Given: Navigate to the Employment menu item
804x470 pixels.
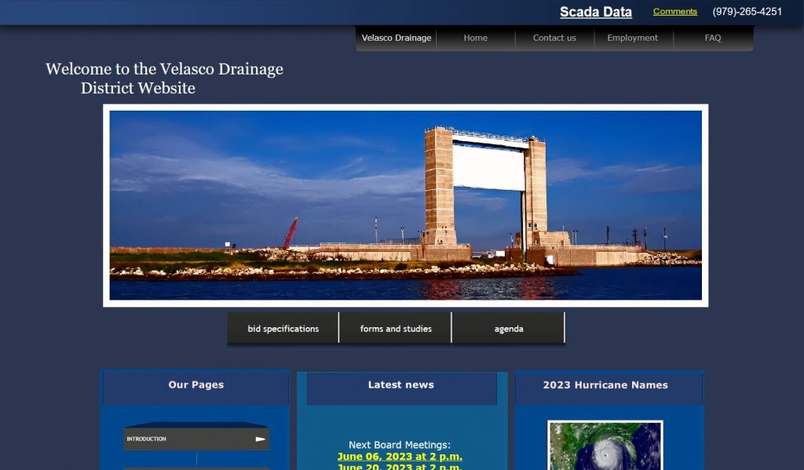Looking at the screenshot, I should click(632, 38).
